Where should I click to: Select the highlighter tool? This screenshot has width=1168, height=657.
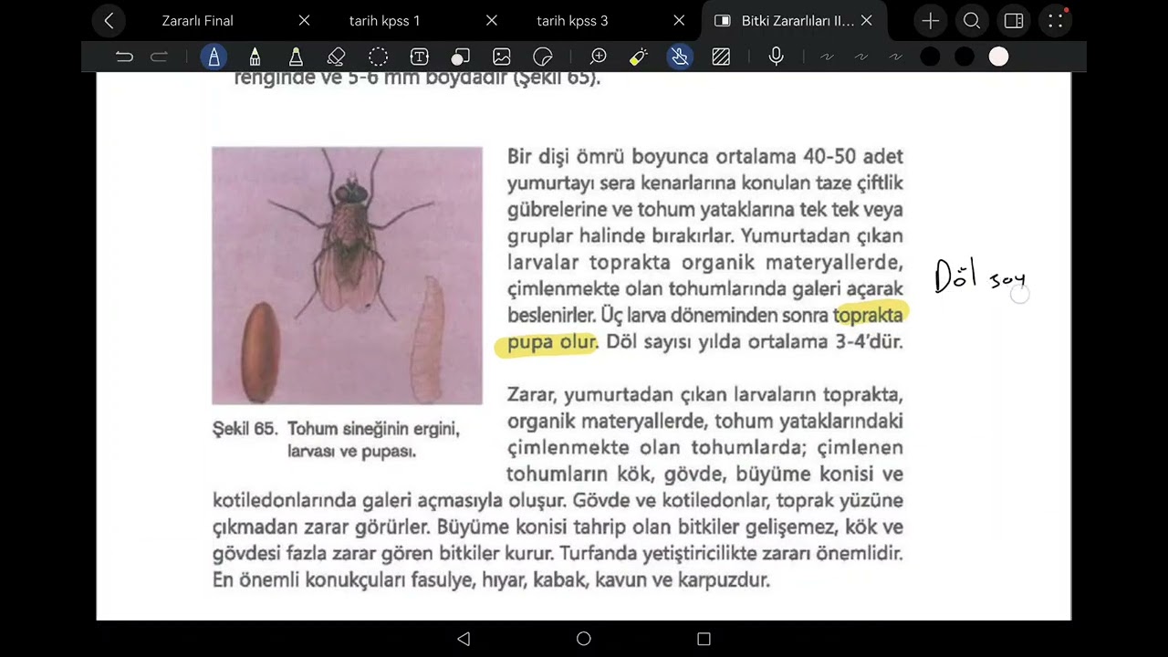click(296, 57)
